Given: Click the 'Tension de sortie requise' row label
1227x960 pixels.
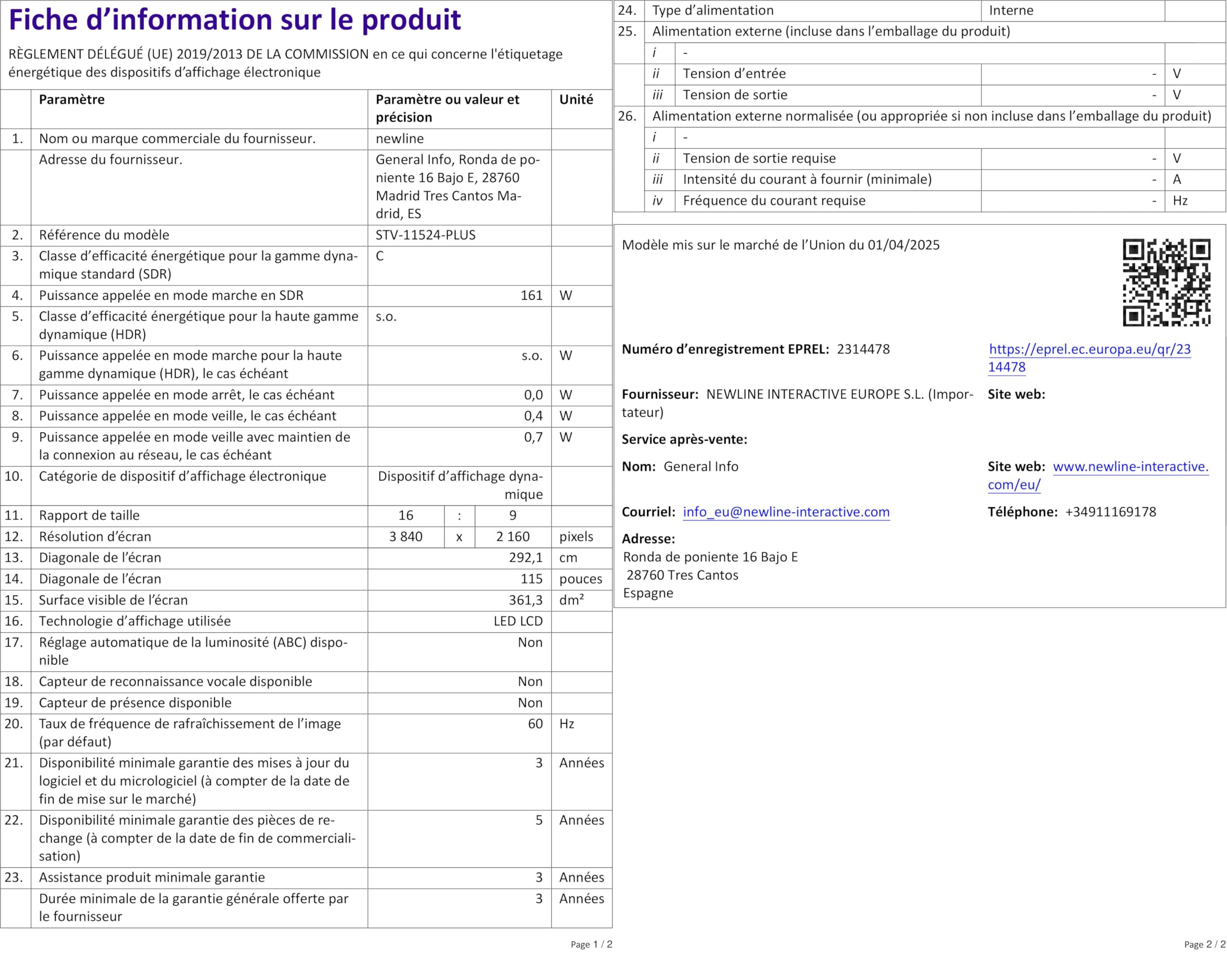Looking at the screenshot, I should [759, 159].
